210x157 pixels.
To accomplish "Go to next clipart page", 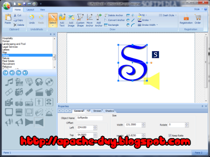I will click(18, 73).
